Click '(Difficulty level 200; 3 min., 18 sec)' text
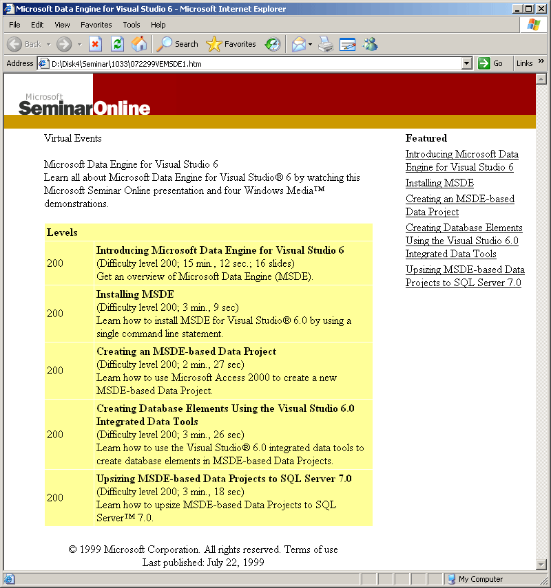 point(170,492)
